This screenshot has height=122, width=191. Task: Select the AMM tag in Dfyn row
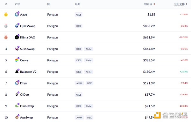coord(79,83)
